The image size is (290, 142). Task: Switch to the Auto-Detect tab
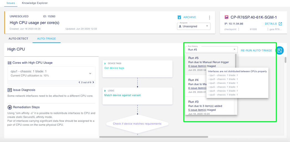[18, 38]
